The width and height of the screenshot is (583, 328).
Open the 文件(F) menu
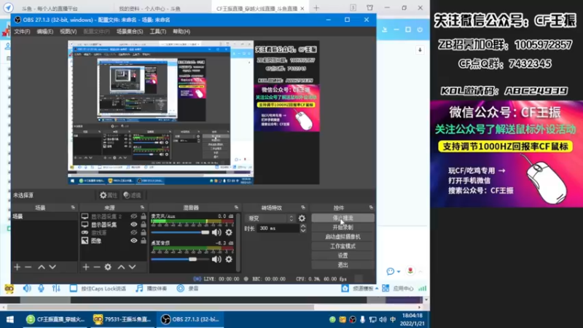22,31
